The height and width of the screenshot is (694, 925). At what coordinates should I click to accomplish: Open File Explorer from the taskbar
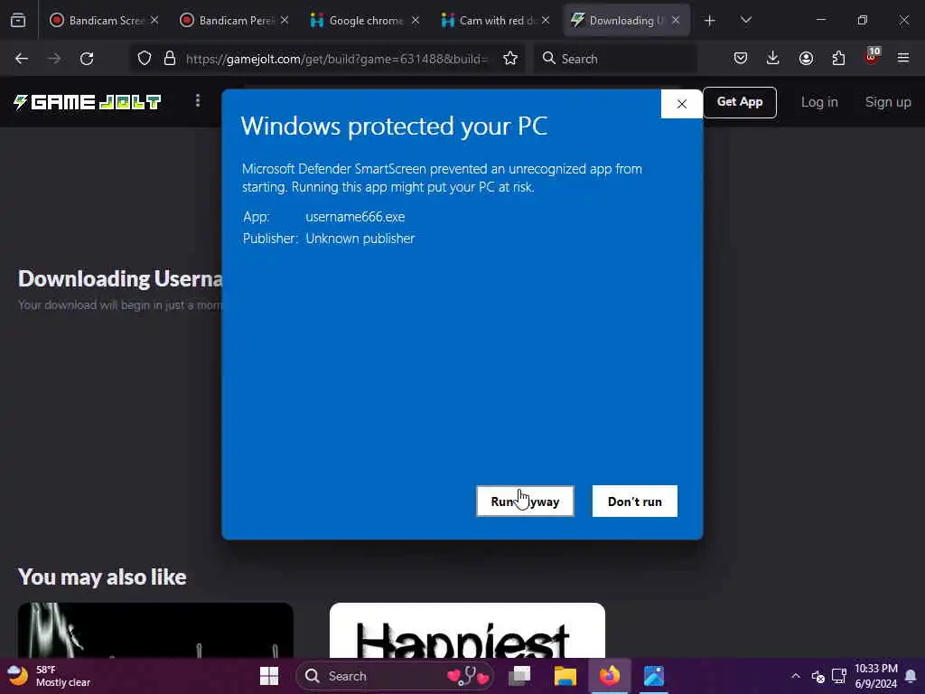click(x=565, y=676)
